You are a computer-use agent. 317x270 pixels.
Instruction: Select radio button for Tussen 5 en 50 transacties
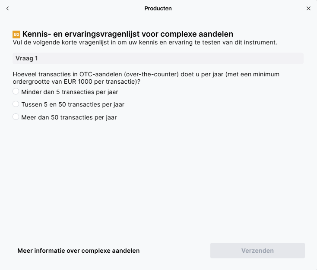(16, 104)
